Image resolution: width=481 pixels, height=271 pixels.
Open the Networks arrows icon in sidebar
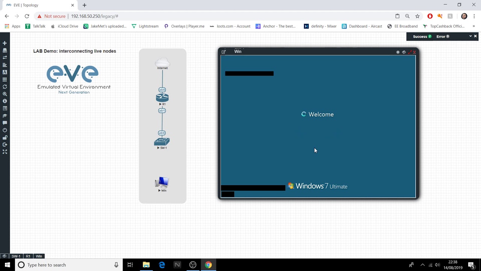[x=5, y=58]
